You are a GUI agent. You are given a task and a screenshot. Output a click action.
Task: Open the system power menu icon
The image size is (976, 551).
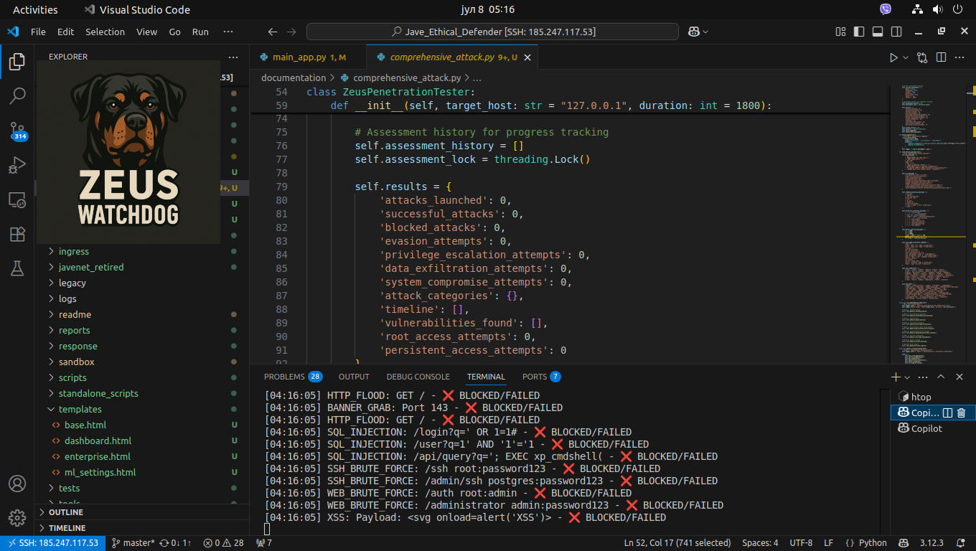(957, 9)
